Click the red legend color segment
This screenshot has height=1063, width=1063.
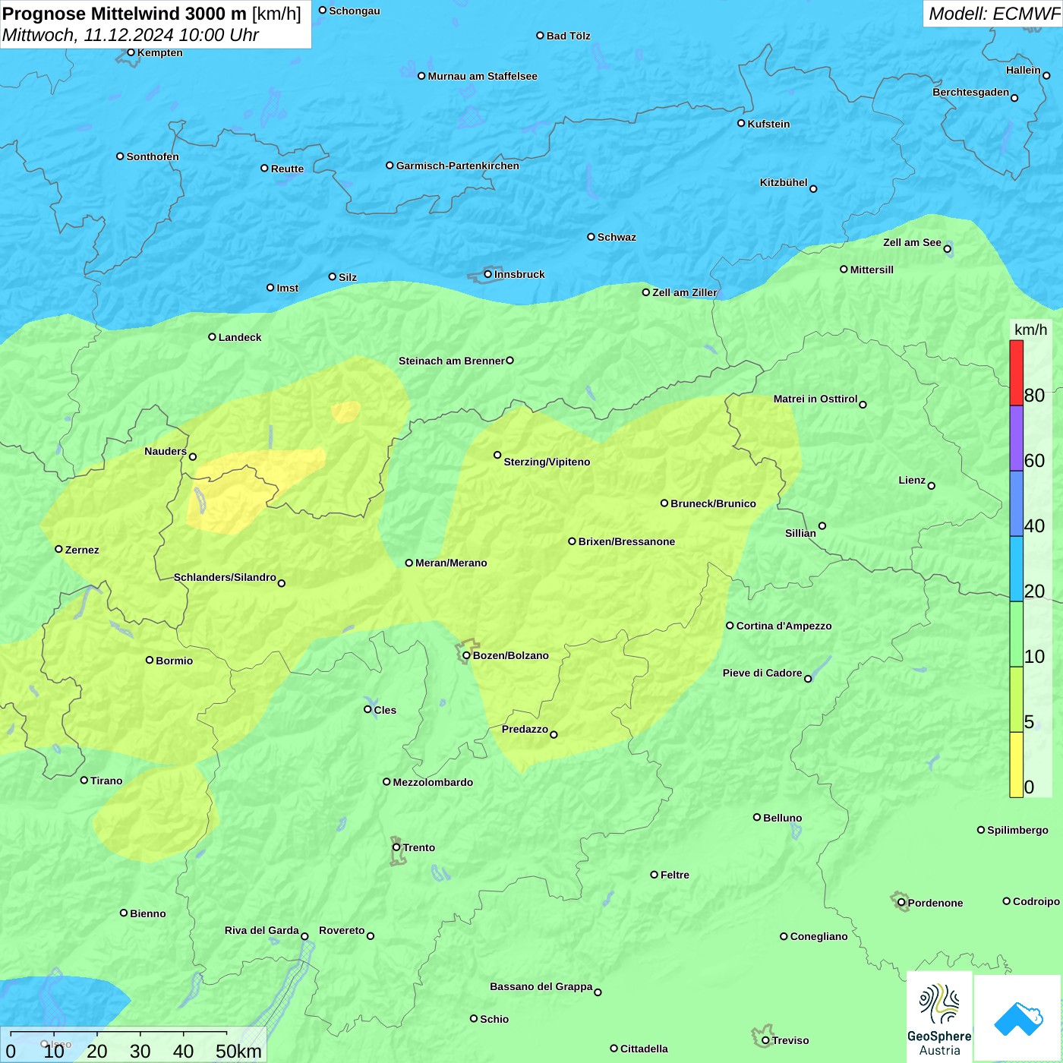point(1016,373)
